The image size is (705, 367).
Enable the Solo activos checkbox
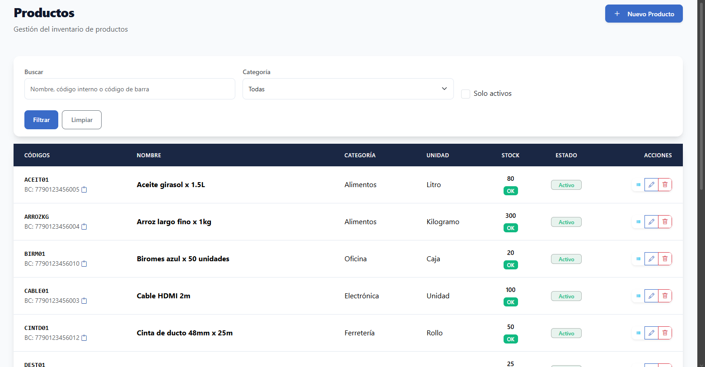pos(466,94)
